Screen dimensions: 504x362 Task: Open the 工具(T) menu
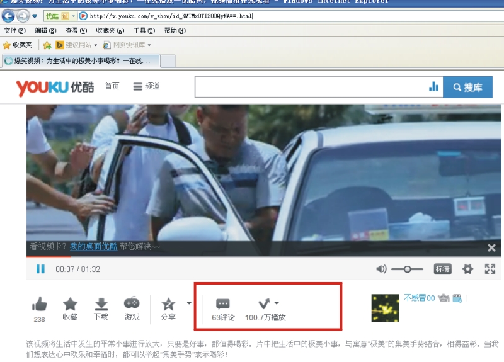pos(144,31)
